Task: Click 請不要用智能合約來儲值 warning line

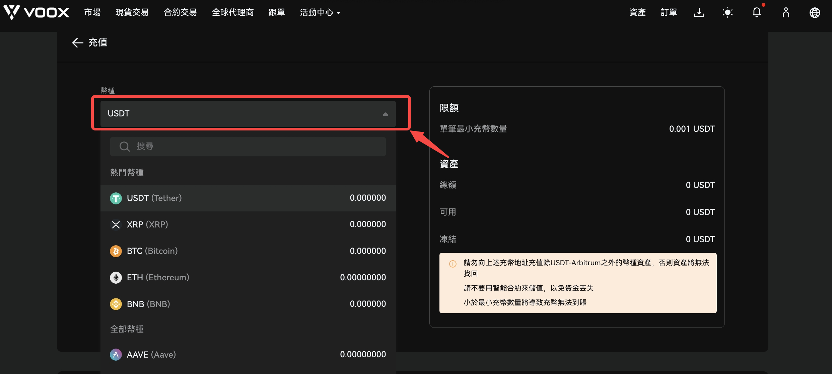Action: 529,288
